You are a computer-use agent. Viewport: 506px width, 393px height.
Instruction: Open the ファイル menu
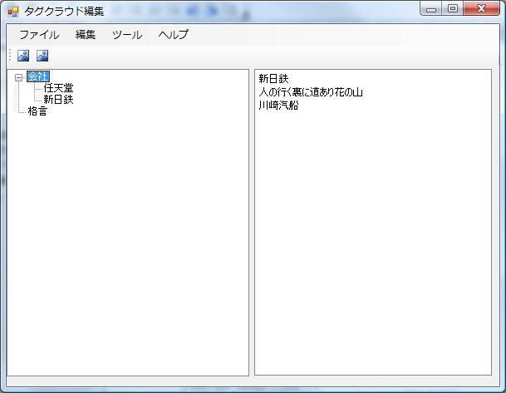[x=39, y=35]
